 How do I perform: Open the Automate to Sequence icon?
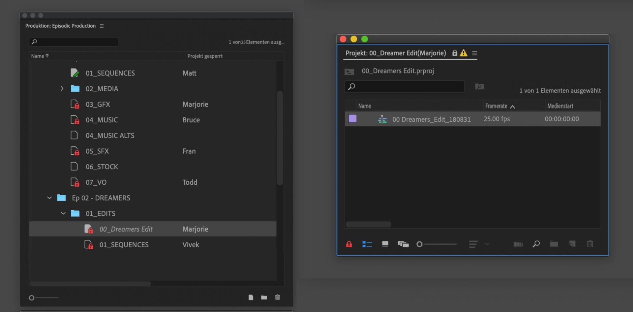click(518, 244)
